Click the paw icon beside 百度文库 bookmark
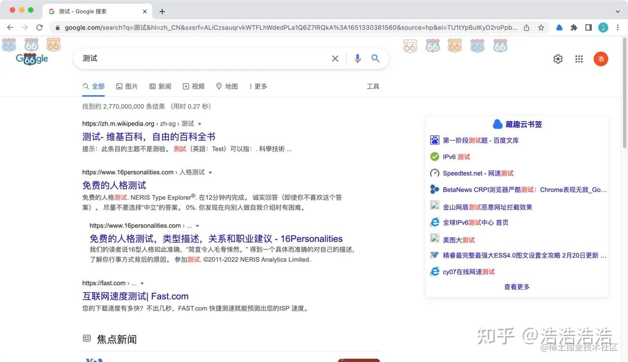The width and height of the screenshot is (628, 362). coord(434,140)
